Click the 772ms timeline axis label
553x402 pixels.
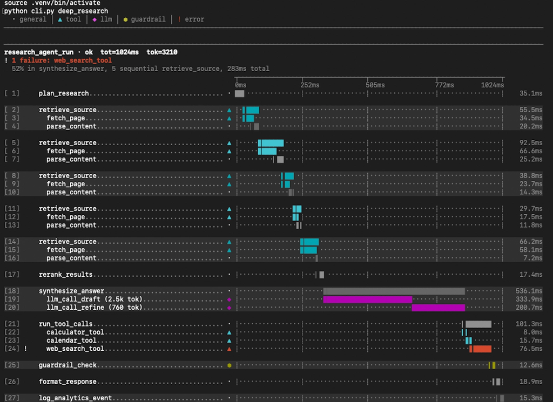tap(444, 85)
